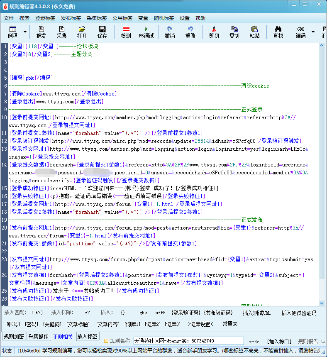The height and width of the screenshot is (357, 327).
Task: Open the 随机标签 menu
Action: click(164, 18)
